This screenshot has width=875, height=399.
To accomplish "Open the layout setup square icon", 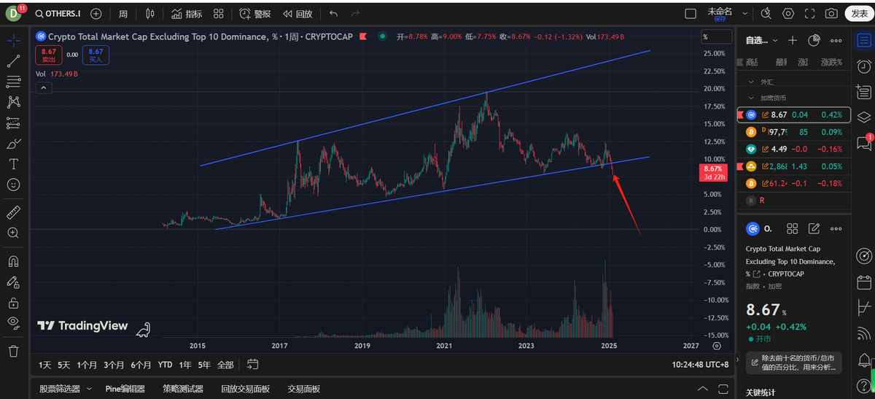I will coord(691,14).
